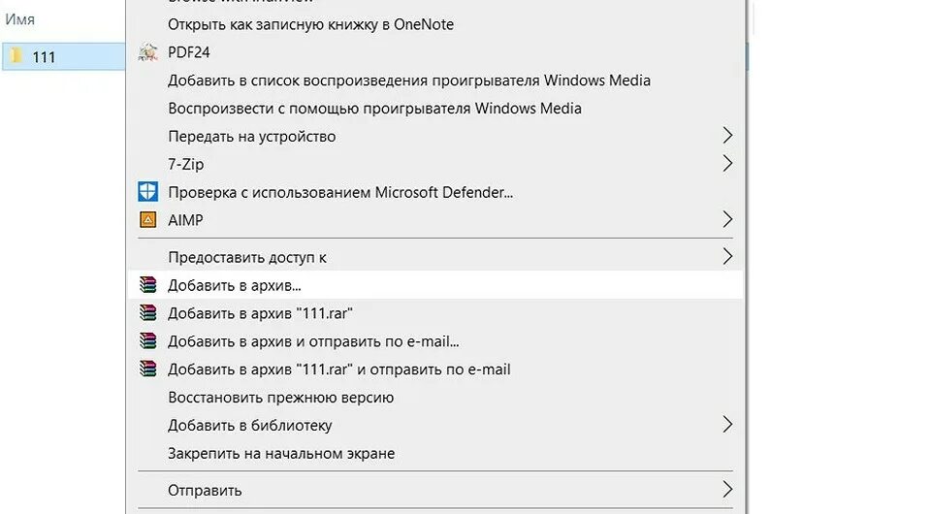931x514 pixels.
Task: Open the "Добавить в библиотеку" submenu arrow
Action: tap(727, 425)
